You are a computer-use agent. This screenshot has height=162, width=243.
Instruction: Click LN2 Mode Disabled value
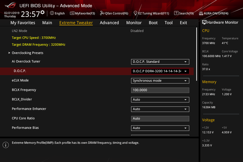point(137,31)
